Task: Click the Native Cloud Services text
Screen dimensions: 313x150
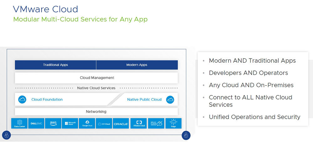Action: (96, 88)
